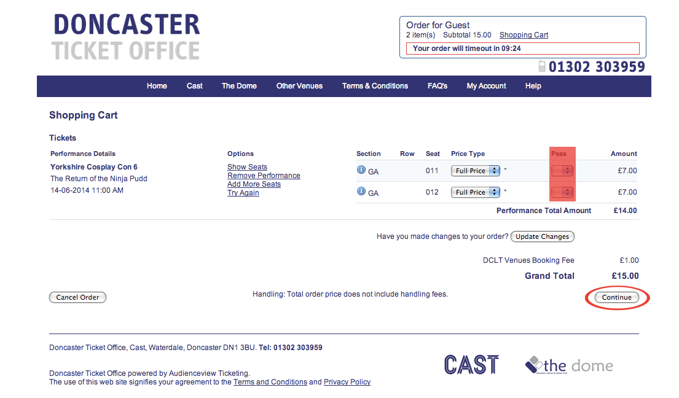The image size is (679, 398).
Task: Open Pass dropdown for seat 012
Action: pyautogui.click(x=562, y=192)
